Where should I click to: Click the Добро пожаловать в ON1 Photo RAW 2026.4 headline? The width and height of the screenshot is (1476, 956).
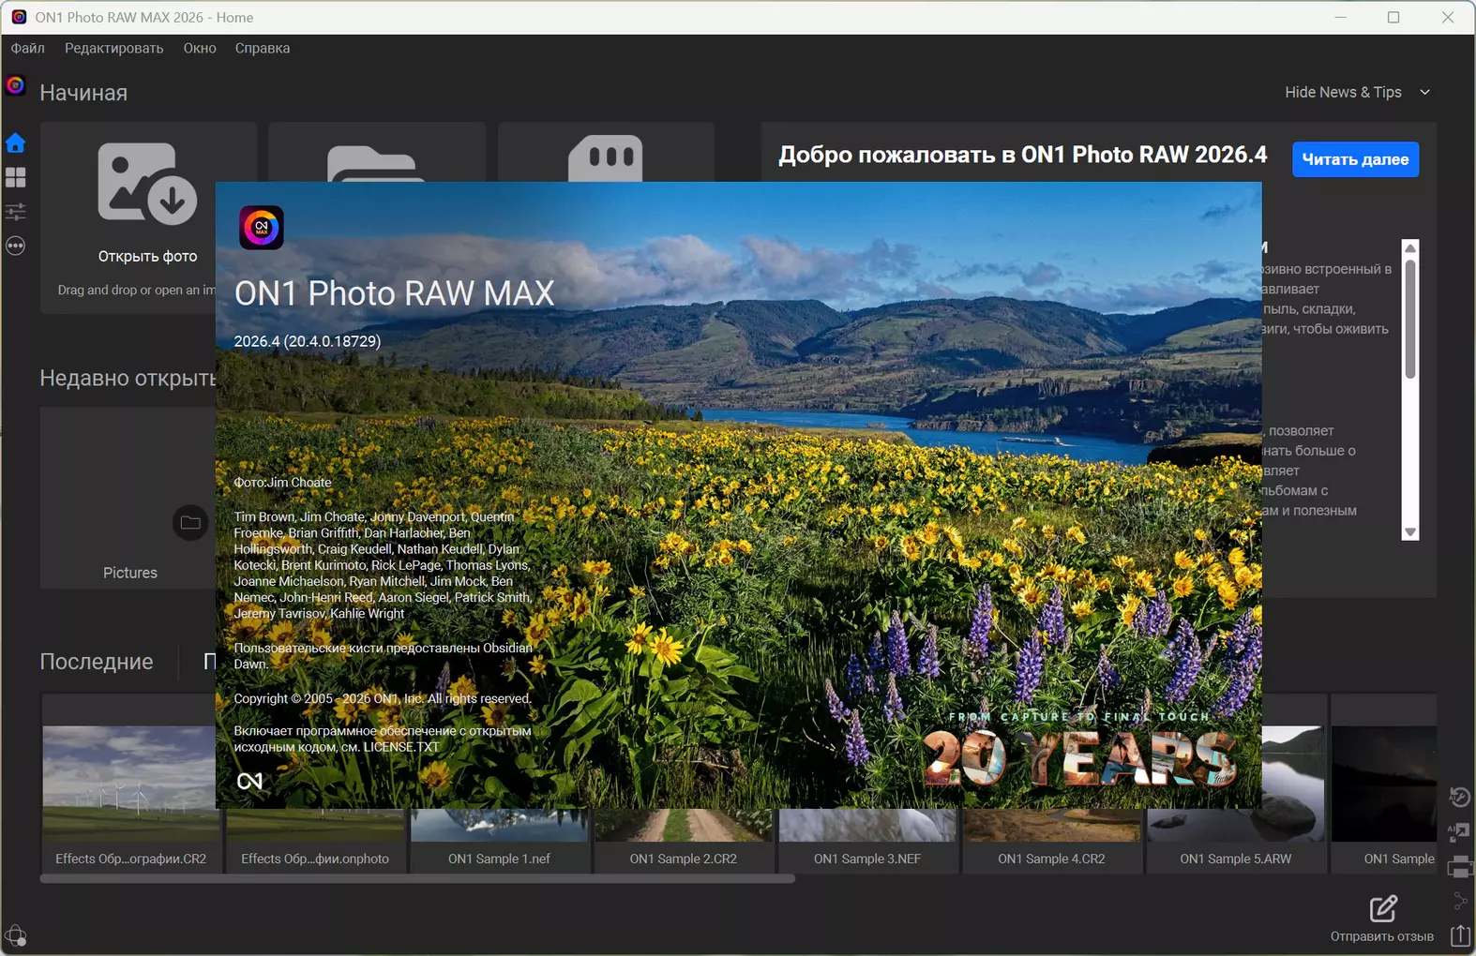(x=1022, y=155)
